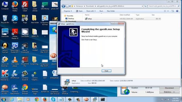The height and width of the screenshot is (102, 182).
Task: Click Finish in the gpedit.msc setup wizard
Action: click(106, 71)
